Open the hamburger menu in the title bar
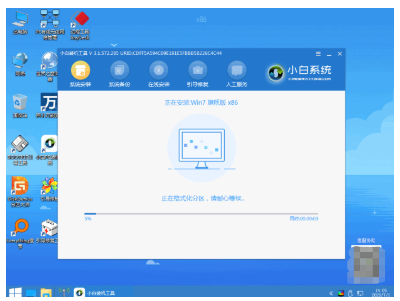400x301 pixels. pyautogui.click(x=318, y=54)
